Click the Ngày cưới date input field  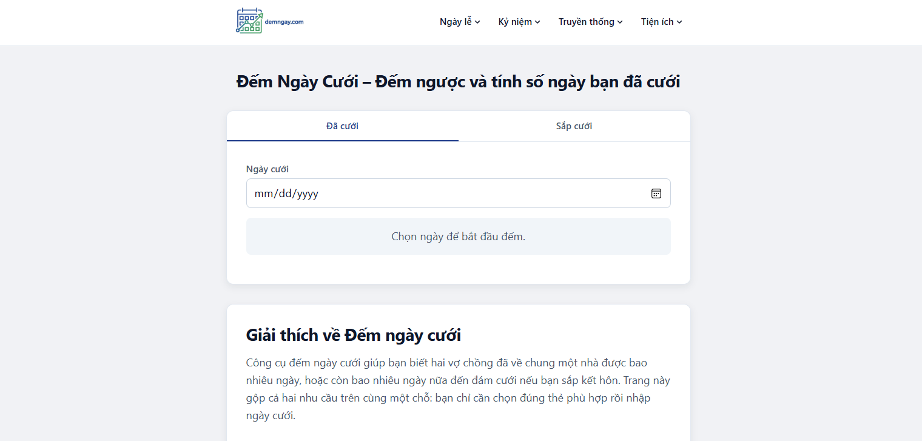point(459,194)
